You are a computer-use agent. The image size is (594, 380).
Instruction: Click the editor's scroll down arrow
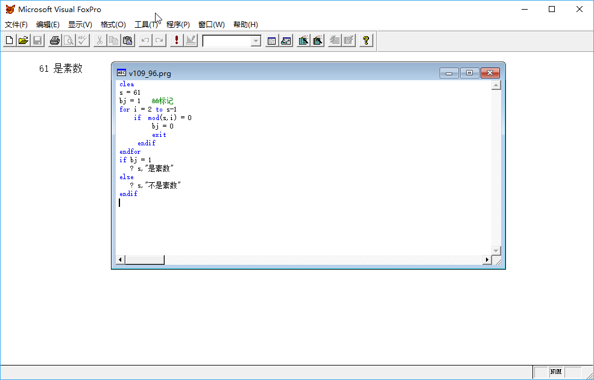click(496, 250)
